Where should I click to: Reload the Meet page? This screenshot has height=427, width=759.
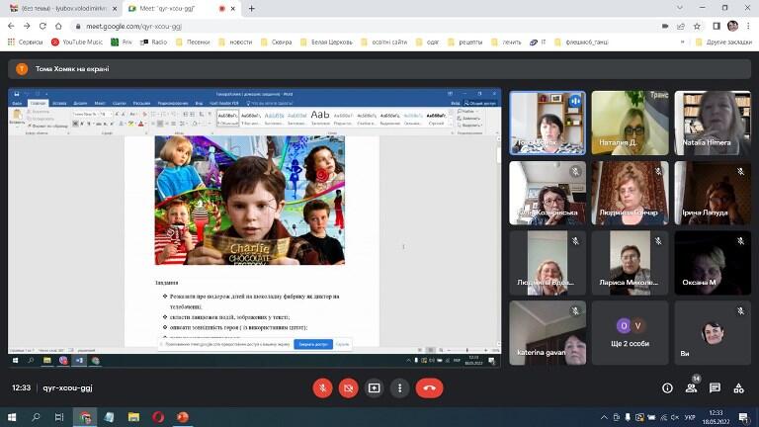pos(42,26)
